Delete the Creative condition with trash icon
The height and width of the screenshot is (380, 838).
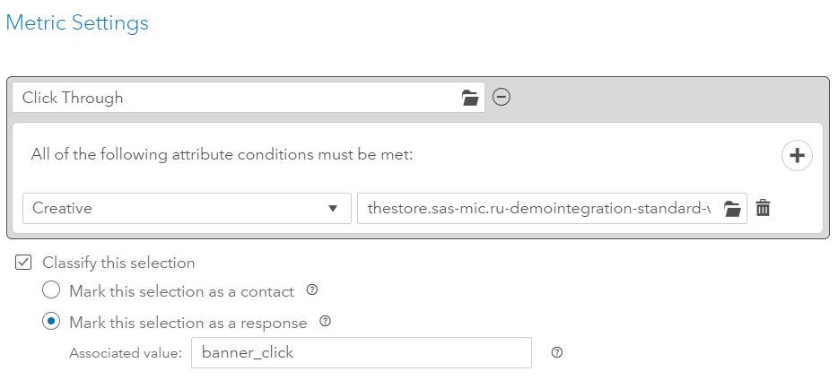(x=763, y=208)
